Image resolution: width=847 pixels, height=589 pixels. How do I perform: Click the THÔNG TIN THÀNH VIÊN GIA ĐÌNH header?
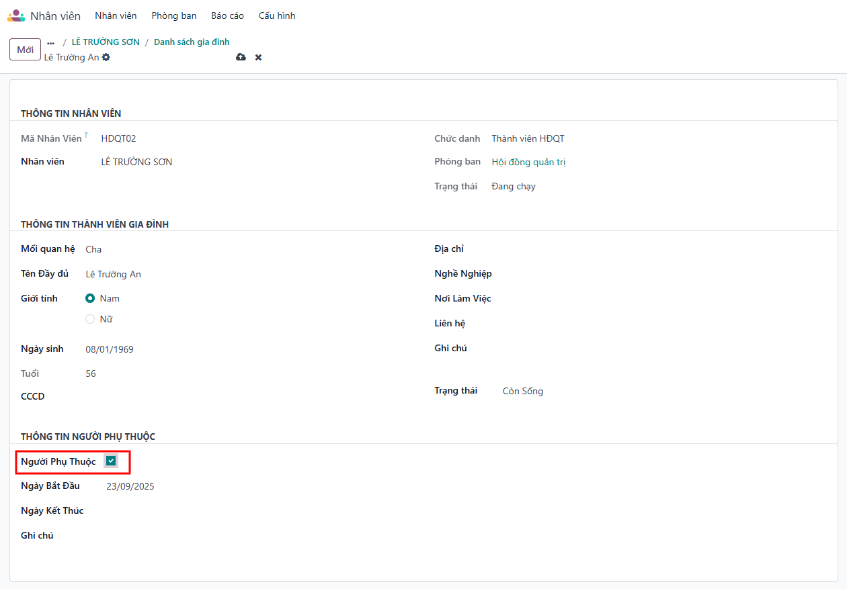click(95, 224)
